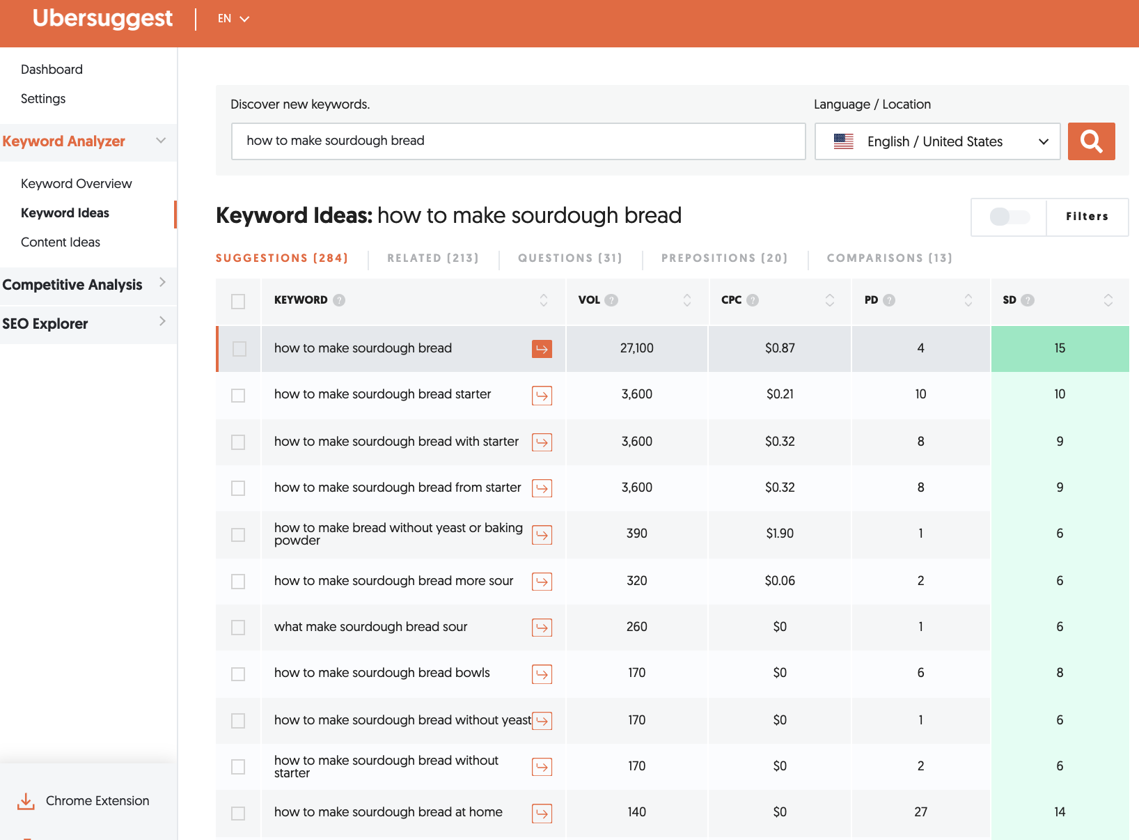Viewport: 1139px width, 840px height.
Task: Switch to the Prepositions (20) tab
Action: [x=725, y=258]
